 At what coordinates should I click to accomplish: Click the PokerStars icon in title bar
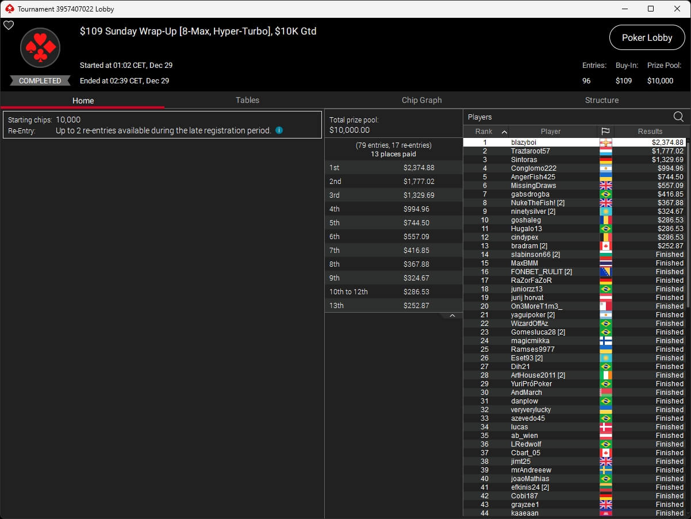(9, 9)
